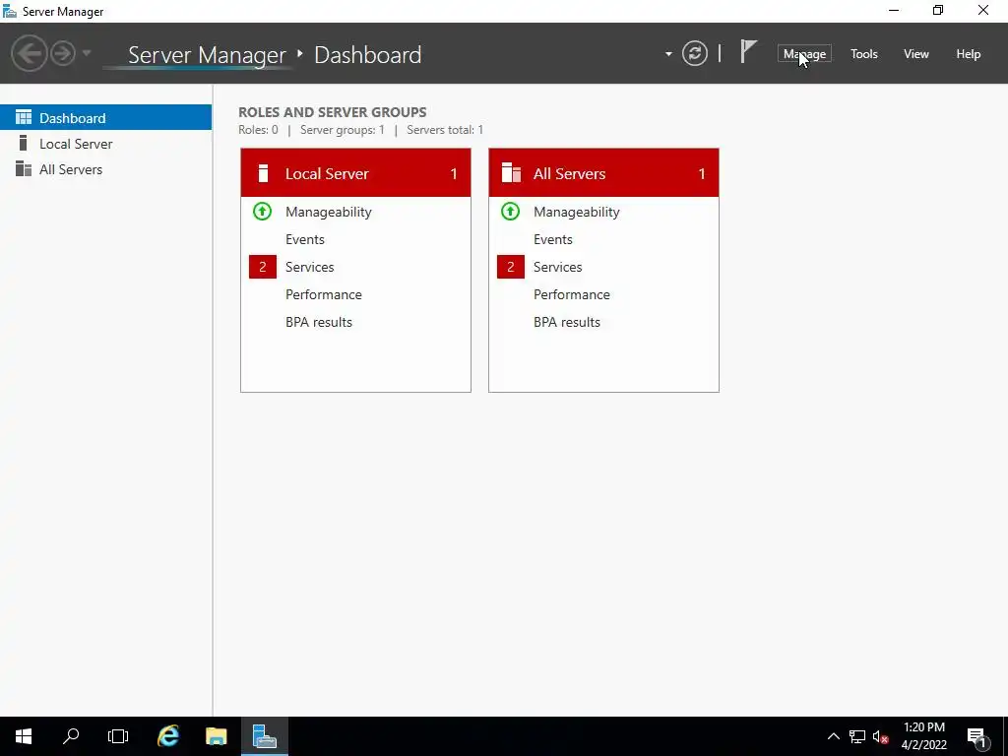
Task: Select Dashboard in the sidebar
Action: 105,118
